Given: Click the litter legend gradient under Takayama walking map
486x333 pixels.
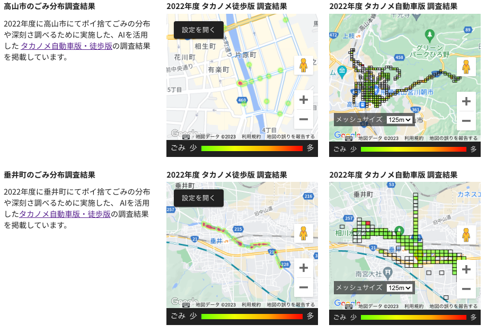Looking at the screenshot, I should click(x=252, y=148).
